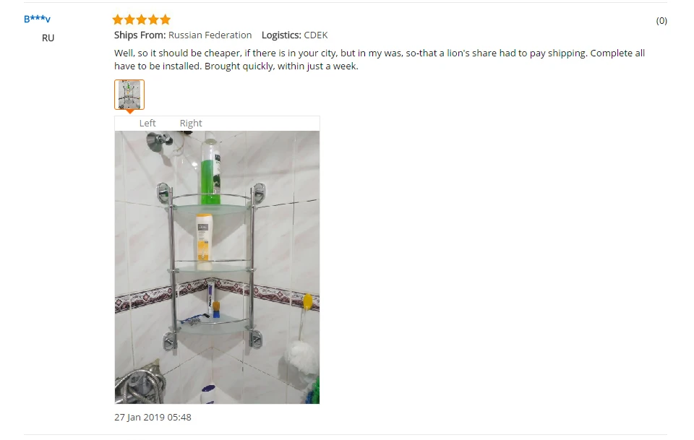Click the second orange rating star
Screen dimensions: 694x440
[129, 20]
